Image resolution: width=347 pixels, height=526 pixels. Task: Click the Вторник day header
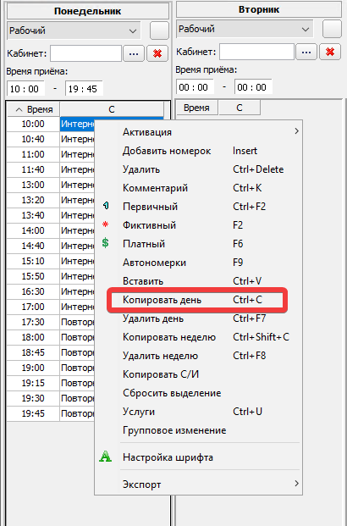[x=259, y=9]
